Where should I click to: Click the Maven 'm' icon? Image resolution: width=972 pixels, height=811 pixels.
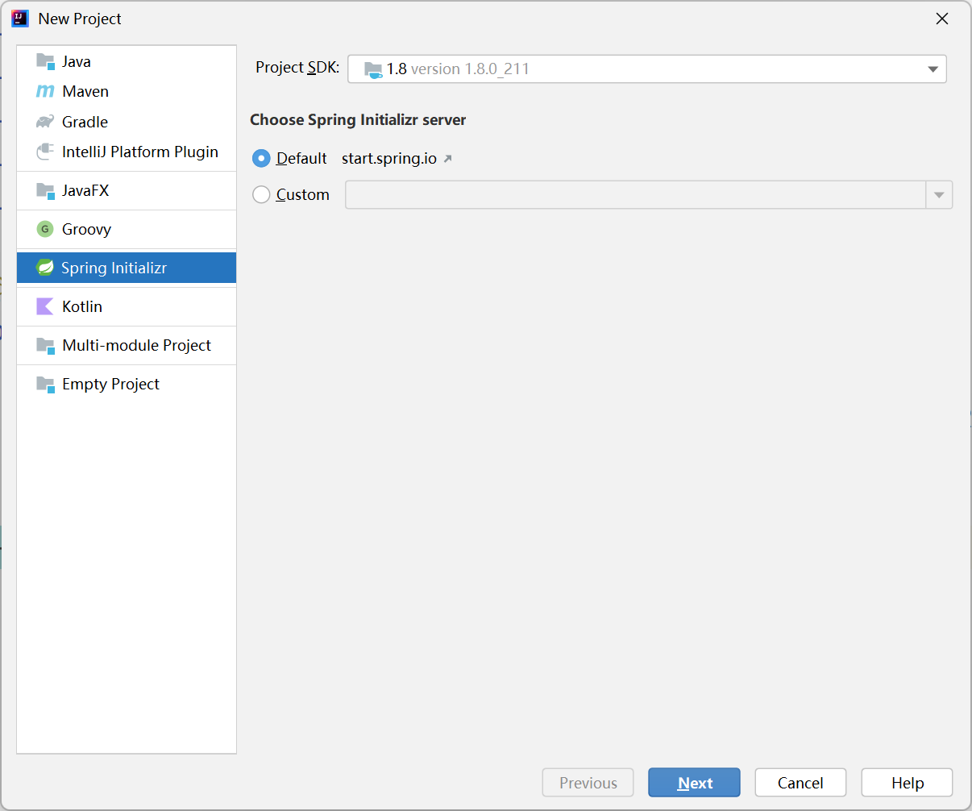[45, 92]
